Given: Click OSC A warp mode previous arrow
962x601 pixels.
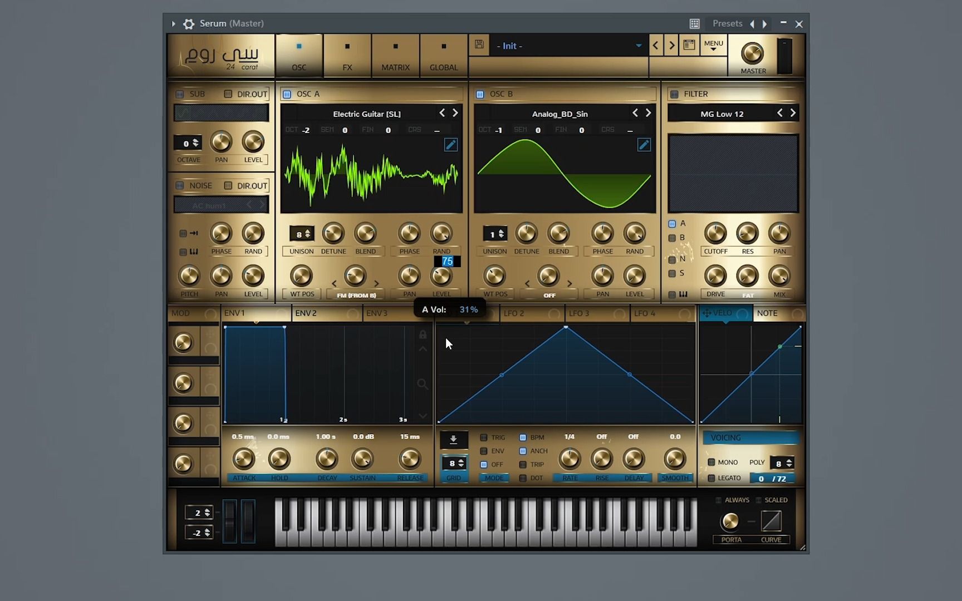Looking at the screenshot, I should coord(334,284).
